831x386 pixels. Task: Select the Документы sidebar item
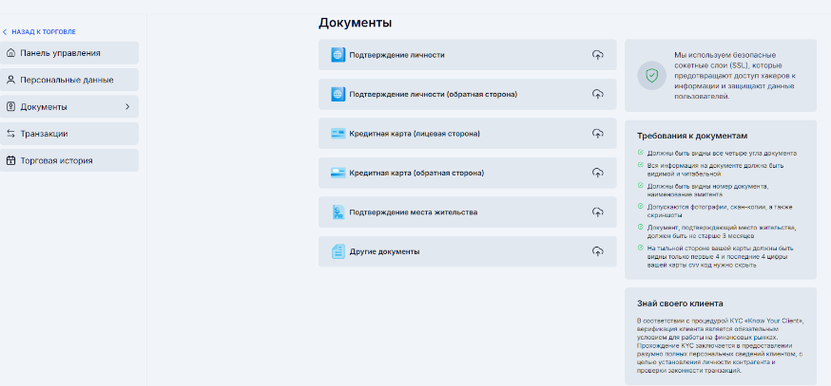[x=68, y=107]
